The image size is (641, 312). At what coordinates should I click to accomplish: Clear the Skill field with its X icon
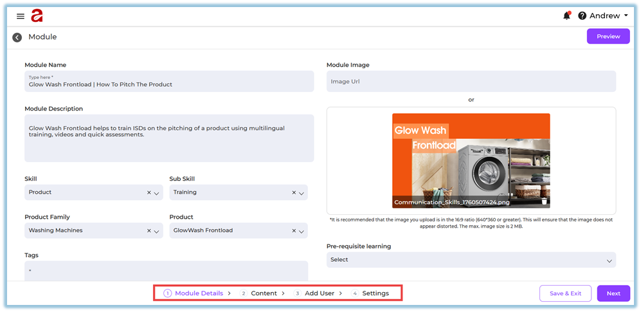pyautogui.click(x=149, y=192)
